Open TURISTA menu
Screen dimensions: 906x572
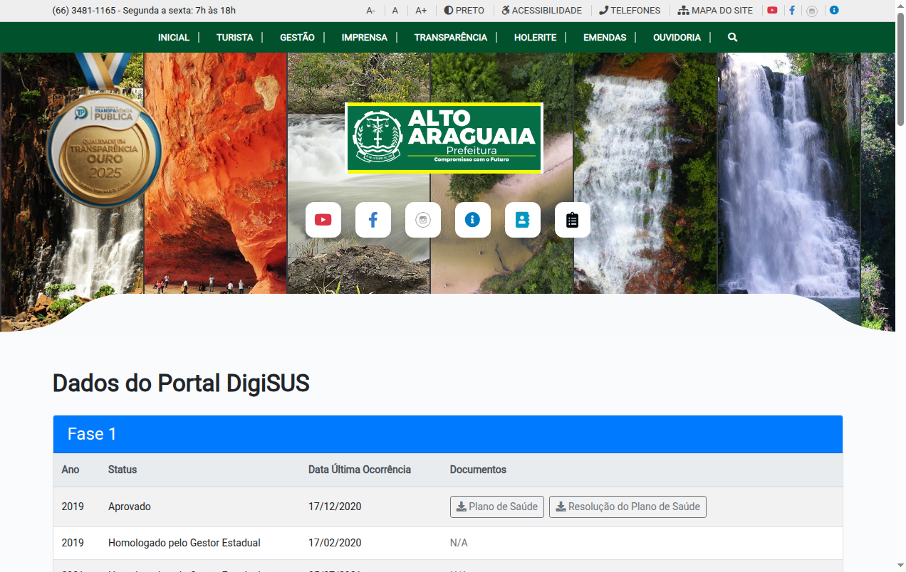pos(235,37)
